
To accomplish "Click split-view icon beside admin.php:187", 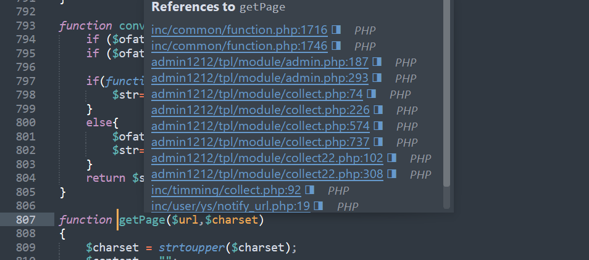I will pos(377,62).
